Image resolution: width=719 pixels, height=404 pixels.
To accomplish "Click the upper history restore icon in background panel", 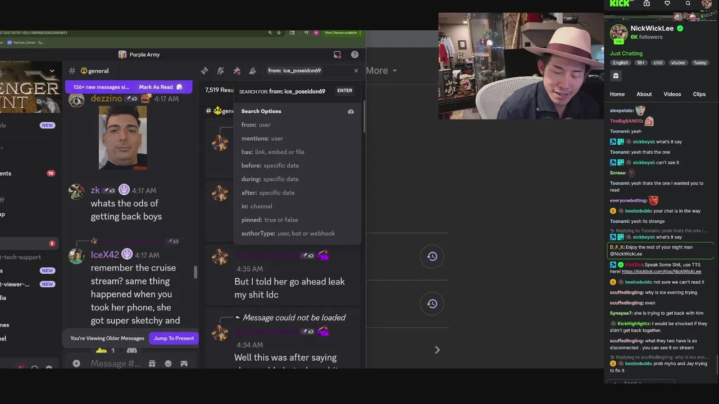I will click(432, 256).
